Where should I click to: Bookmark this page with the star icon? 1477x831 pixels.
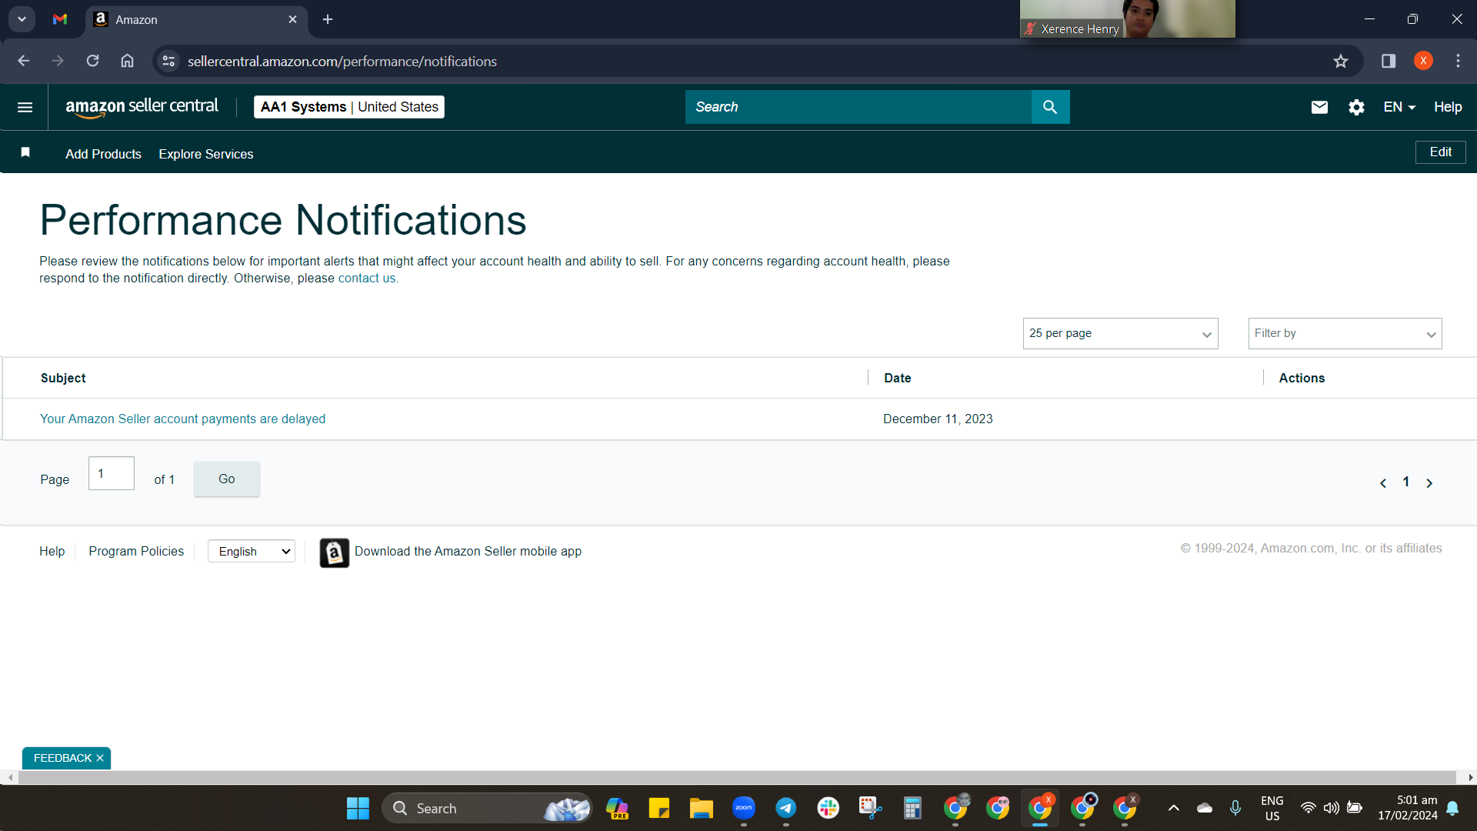[1341, 61]
